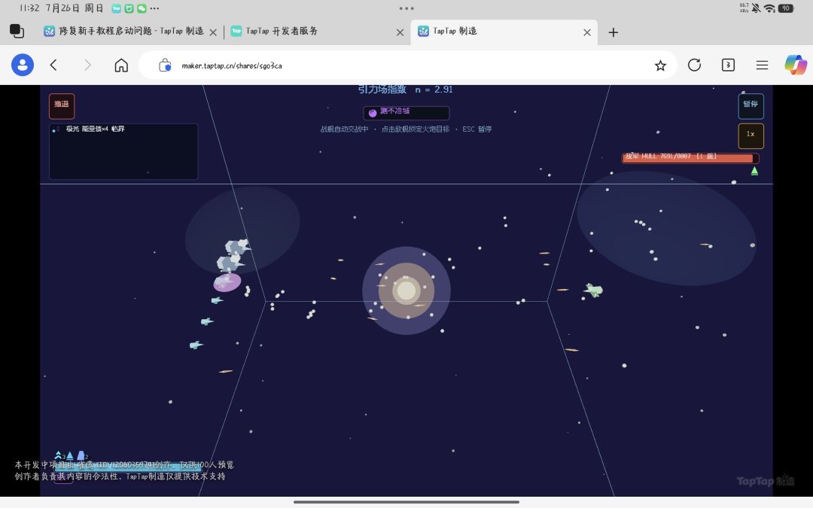Change game speed via 1x button
The width and height of the screenshot is (813, 508).
point(751,135)
